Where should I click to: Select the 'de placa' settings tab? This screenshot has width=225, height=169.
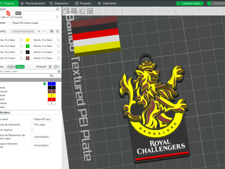[x=5, y=112]
